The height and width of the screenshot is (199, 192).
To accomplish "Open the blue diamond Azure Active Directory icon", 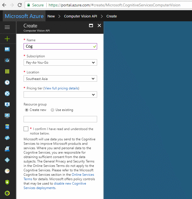I will tap(7, 160).
